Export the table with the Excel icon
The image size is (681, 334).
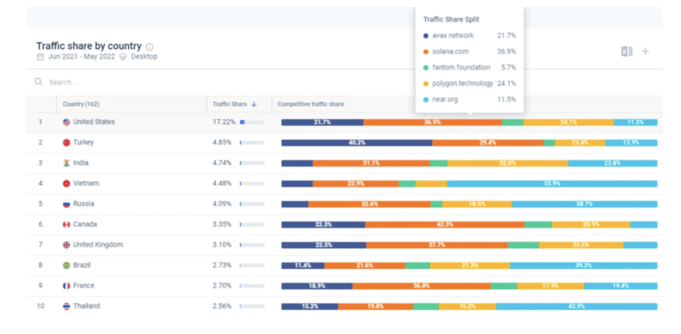click(626, 51)
